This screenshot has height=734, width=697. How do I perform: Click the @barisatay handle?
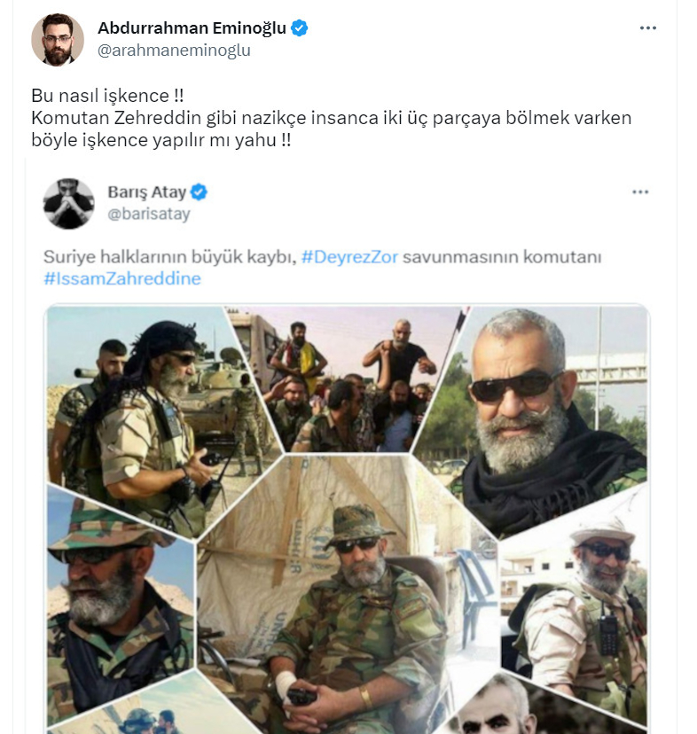pos(148,214)
